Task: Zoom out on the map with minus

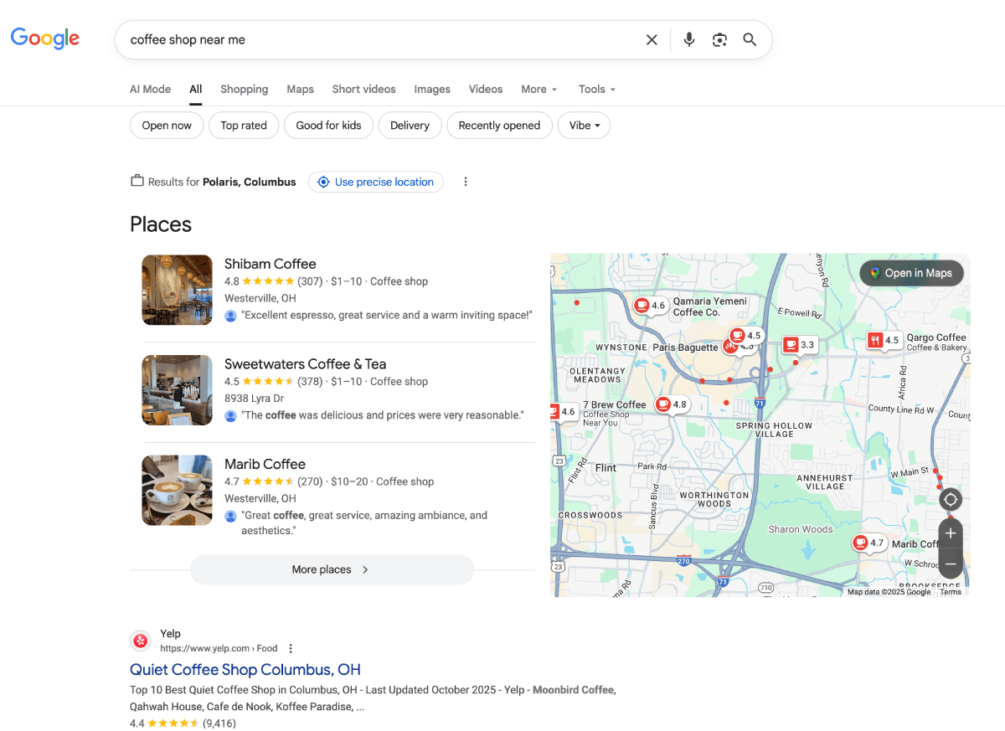Action: point(950,564)
